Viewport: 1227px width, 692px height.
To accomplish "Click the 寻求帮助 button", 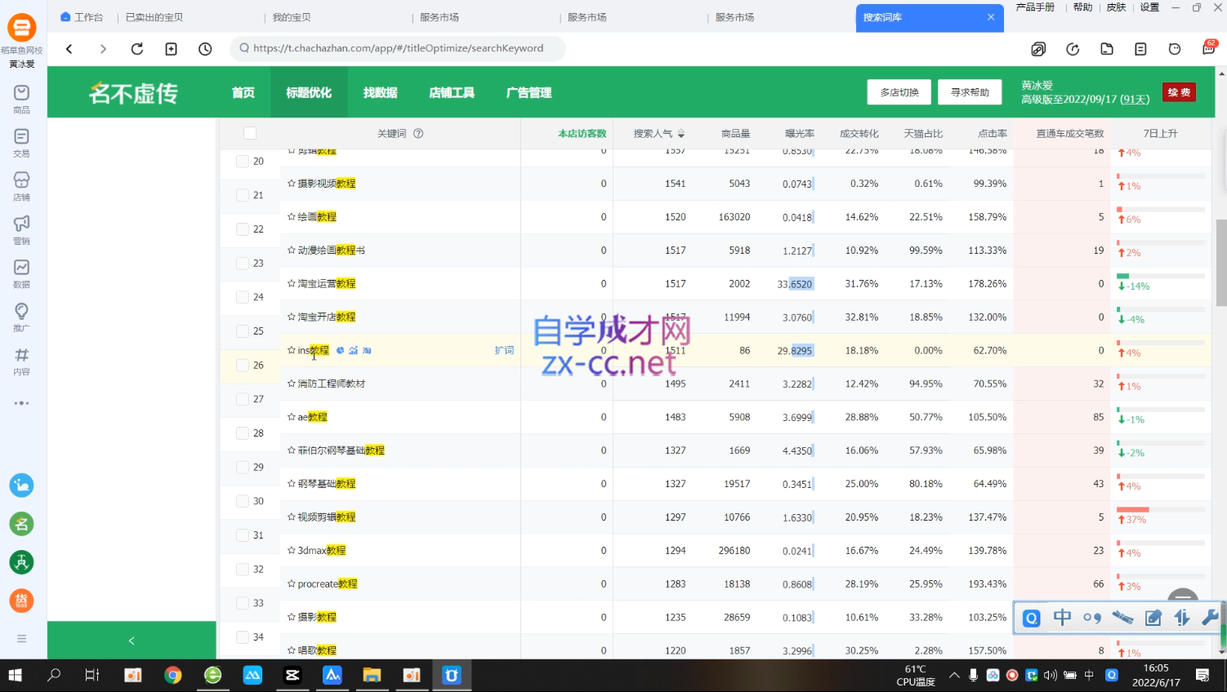I will tap(970, 92).
